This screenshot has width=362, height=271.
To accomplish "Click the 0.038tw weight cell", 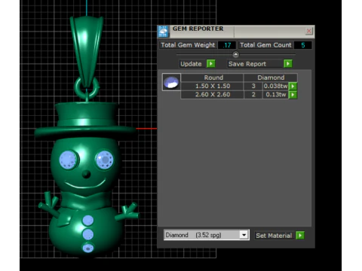I will pyautogui.click(x=275, y=86).
